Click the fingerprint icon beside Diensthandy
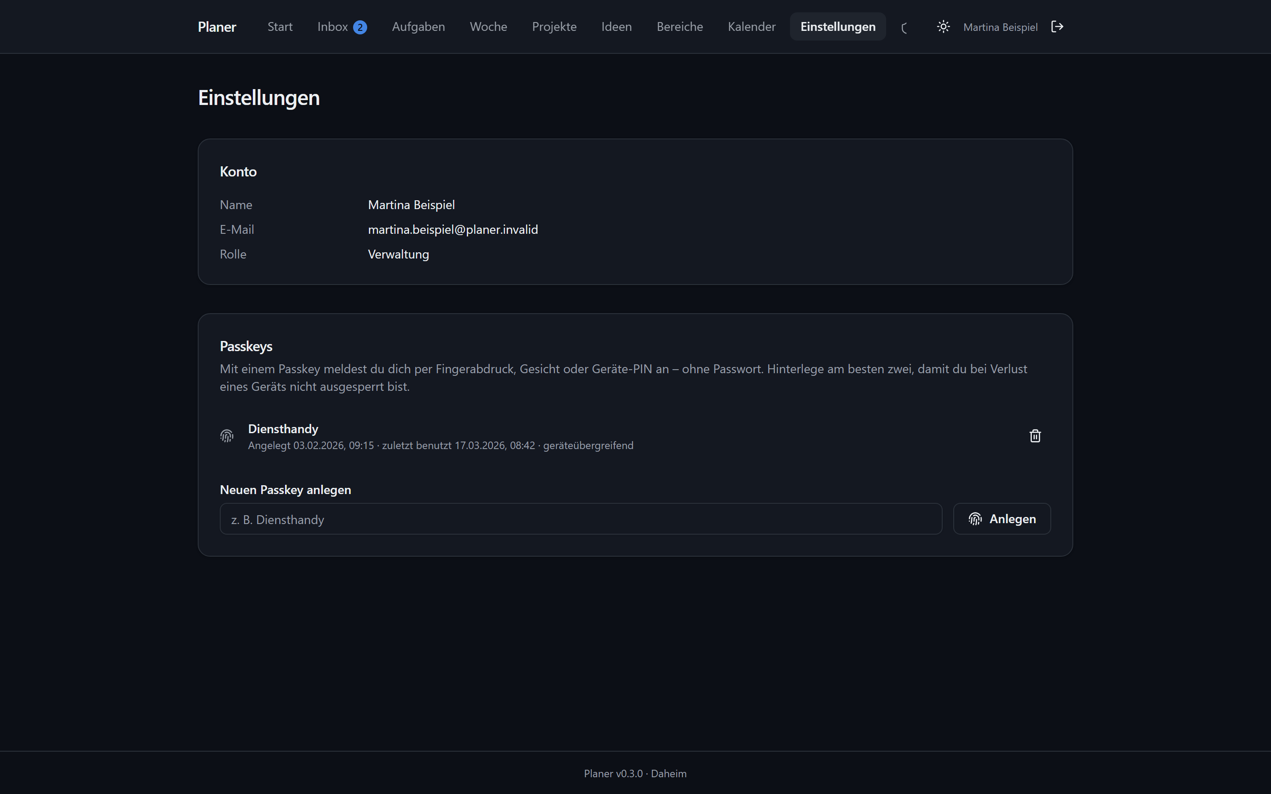The height and width of the screenshot is (794, 1271). point(226,436)
